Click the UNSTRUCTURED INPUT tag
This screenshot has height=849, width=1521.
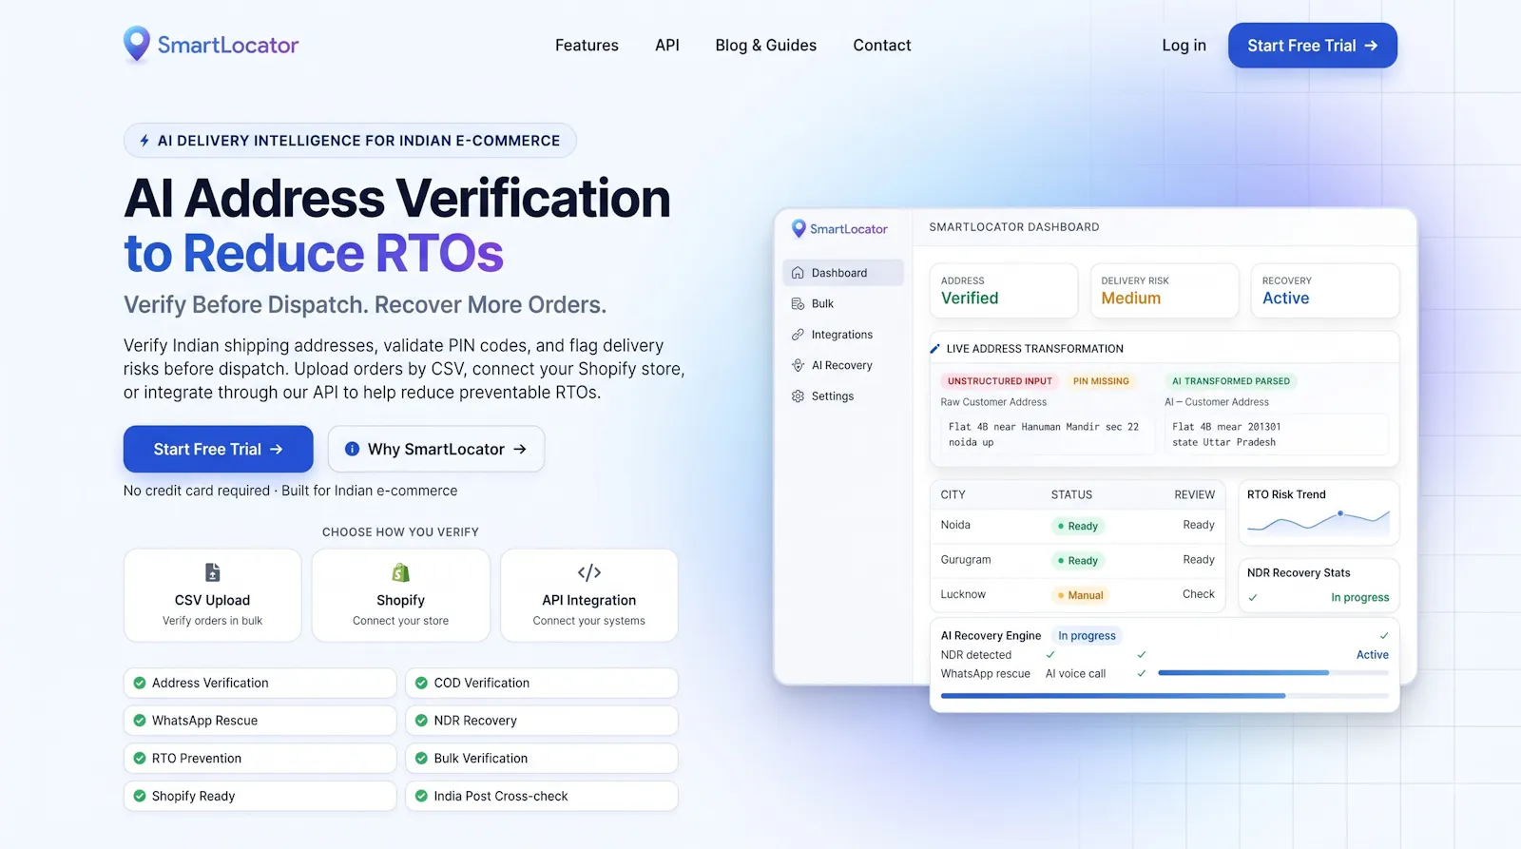[1000, 381]
